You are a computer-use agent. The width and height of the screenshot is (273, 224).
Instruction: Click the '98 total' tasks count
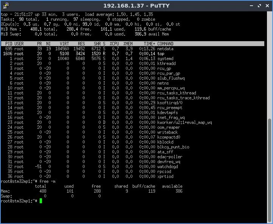pyautogui.click(x=28, y=19)
